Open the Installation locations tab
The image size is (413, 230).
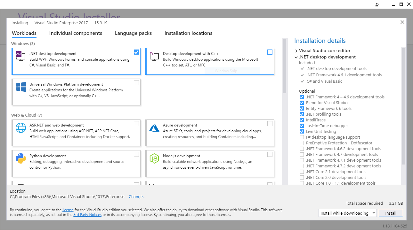click(188, 33)
